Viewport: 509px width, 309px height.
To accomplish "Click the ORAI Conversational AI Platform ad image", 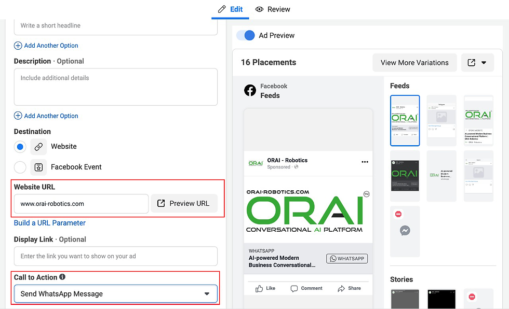I will tap(308, 210).
